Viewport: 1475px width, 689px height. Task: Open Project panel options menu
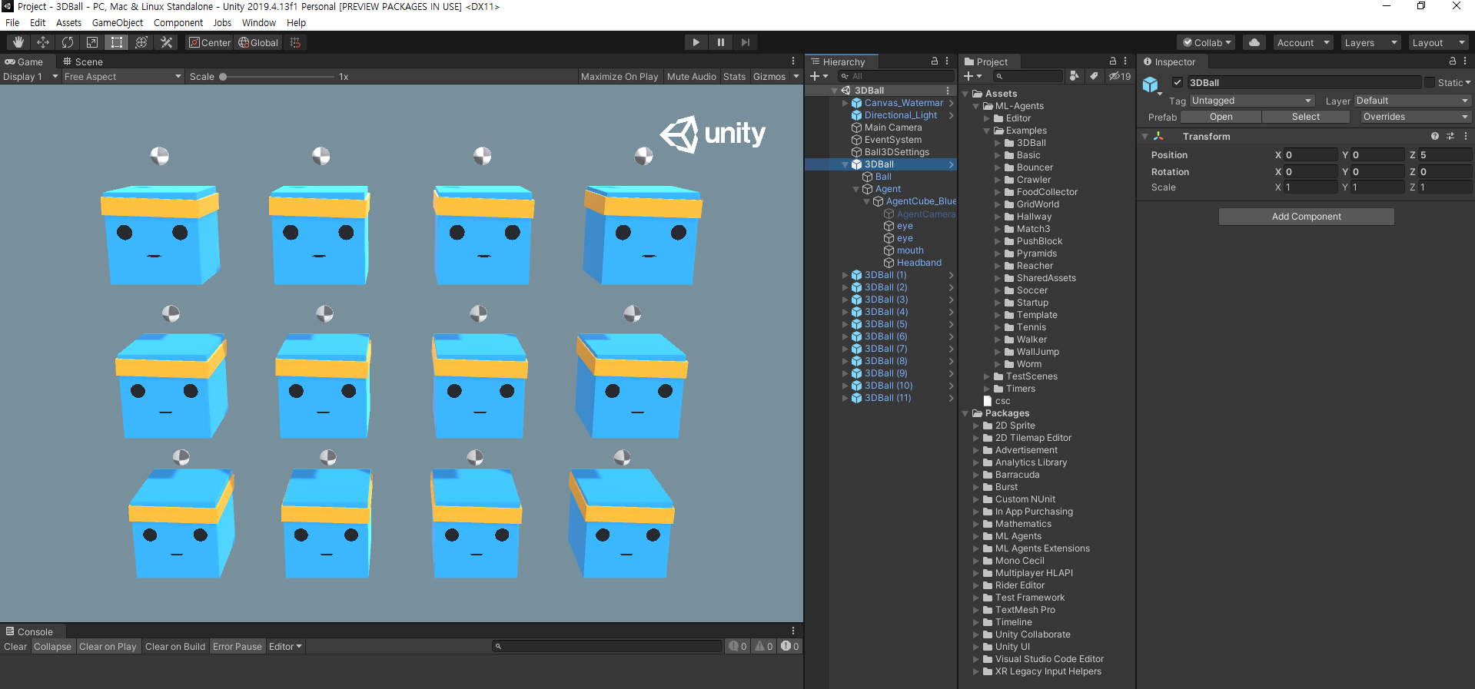pyautogui.click(x=1125, y=61)
